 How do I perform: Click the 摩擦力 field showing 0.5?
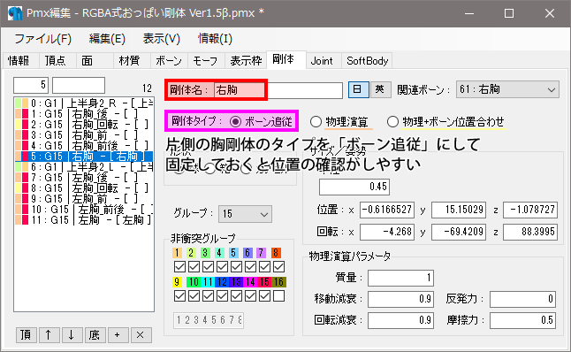[522, 320]
